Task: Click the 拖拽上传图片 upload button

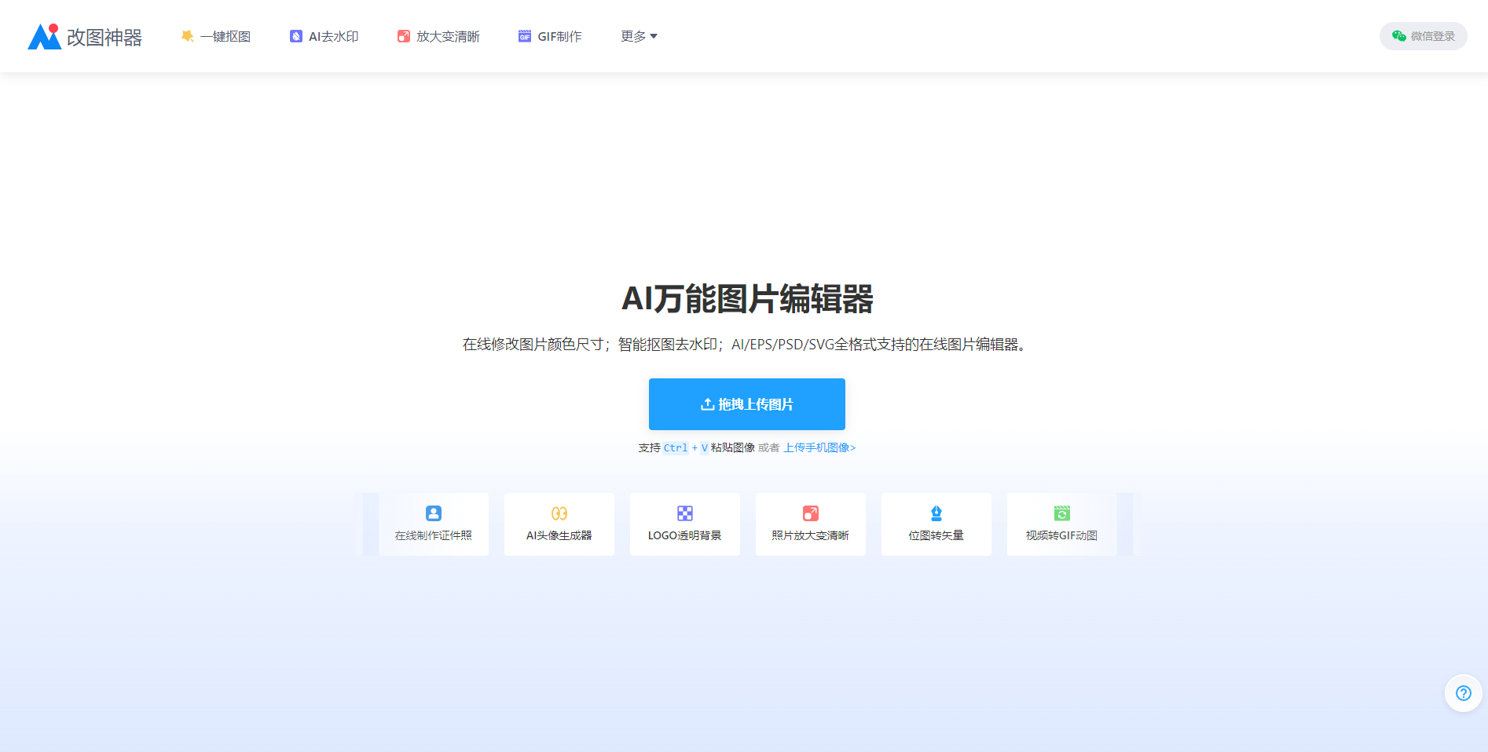Action: pos(747,404)
